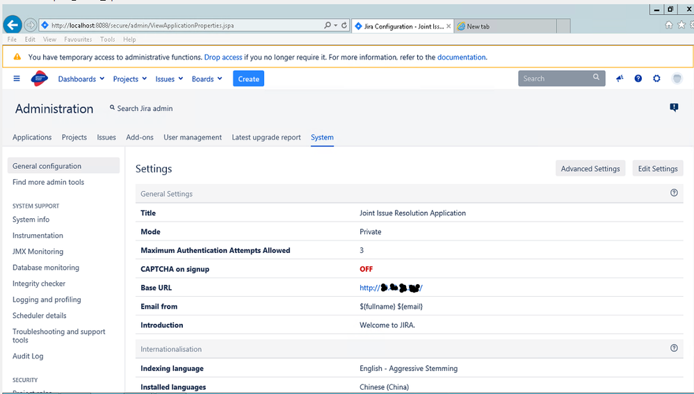The image size is (694, 394).
Task: Open the Dashboards dropdown
Action: pyautogui.click(x=81, y=79)
